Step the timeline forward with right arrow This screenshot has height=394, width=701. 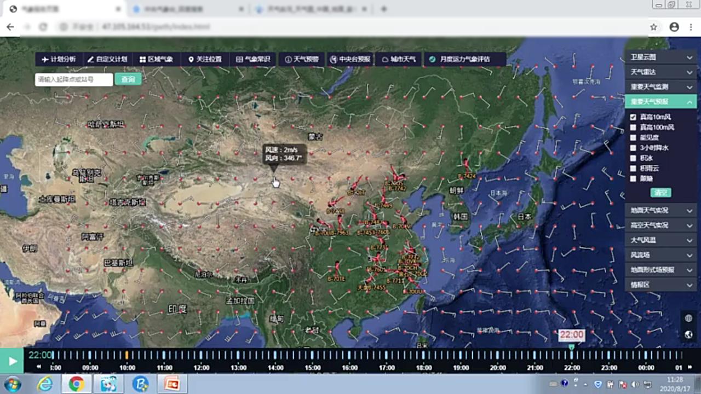689,367
